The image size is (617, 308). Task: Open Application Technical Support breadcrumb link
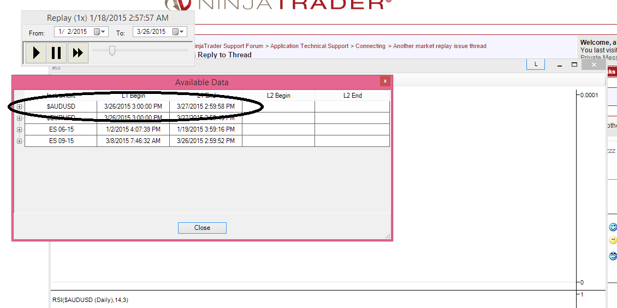309,46
